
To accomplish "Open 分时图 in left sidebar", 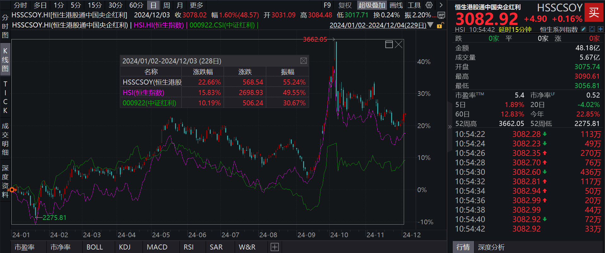I will [5, 26].
